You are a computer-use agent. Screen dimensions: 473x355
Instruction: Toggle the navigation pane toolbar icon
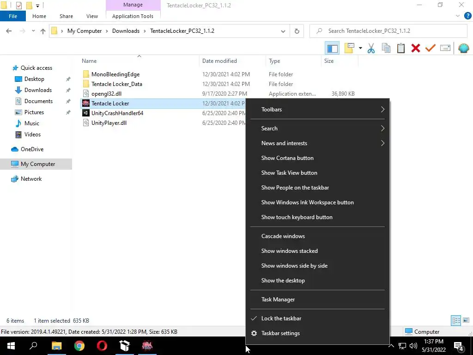332,48
